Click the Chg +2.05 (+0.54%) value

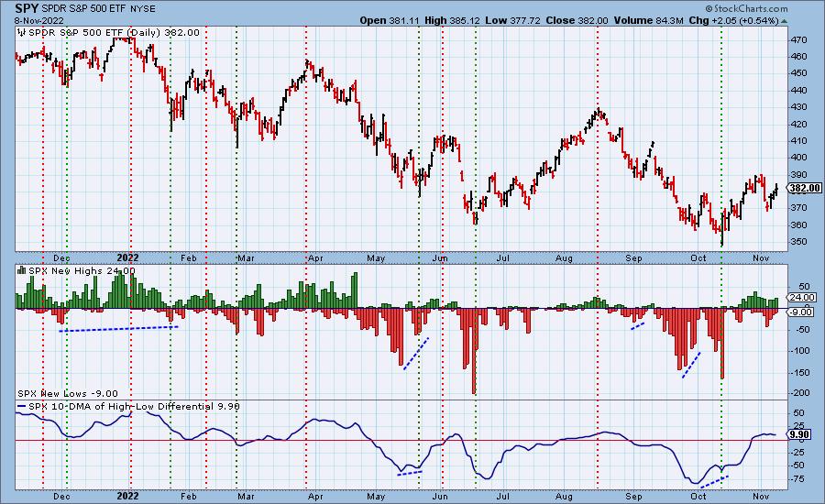click(x=733, y=20)
